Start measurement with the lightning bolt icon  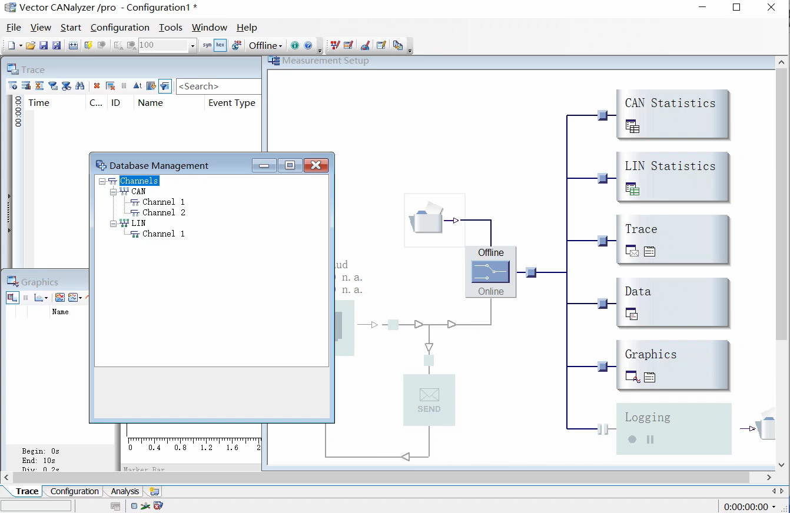coord(88,45)
